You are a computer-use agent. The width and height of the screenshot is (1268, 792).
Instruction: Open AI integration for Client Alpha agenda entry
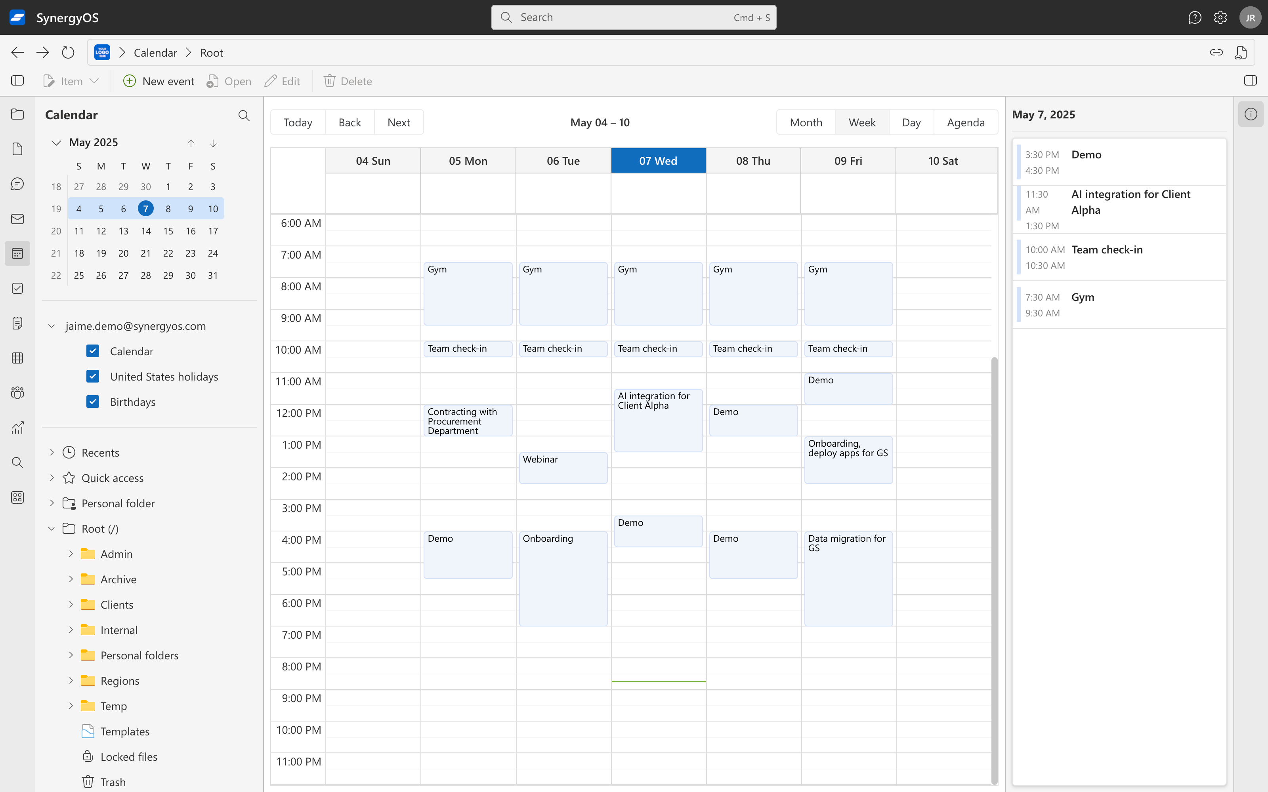[x=1120, y=209]
